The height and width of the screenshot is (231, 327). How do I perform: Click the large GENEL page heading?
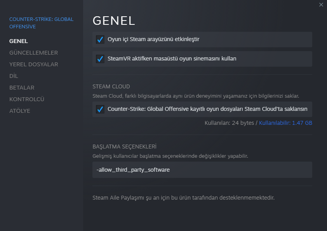(114, 20)
